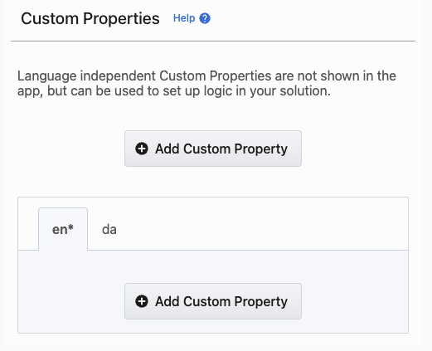The height and width of the screenshot is (351, 432).
Task: Open the Help link beside Custom Properties
Action: tap(184, 18)
